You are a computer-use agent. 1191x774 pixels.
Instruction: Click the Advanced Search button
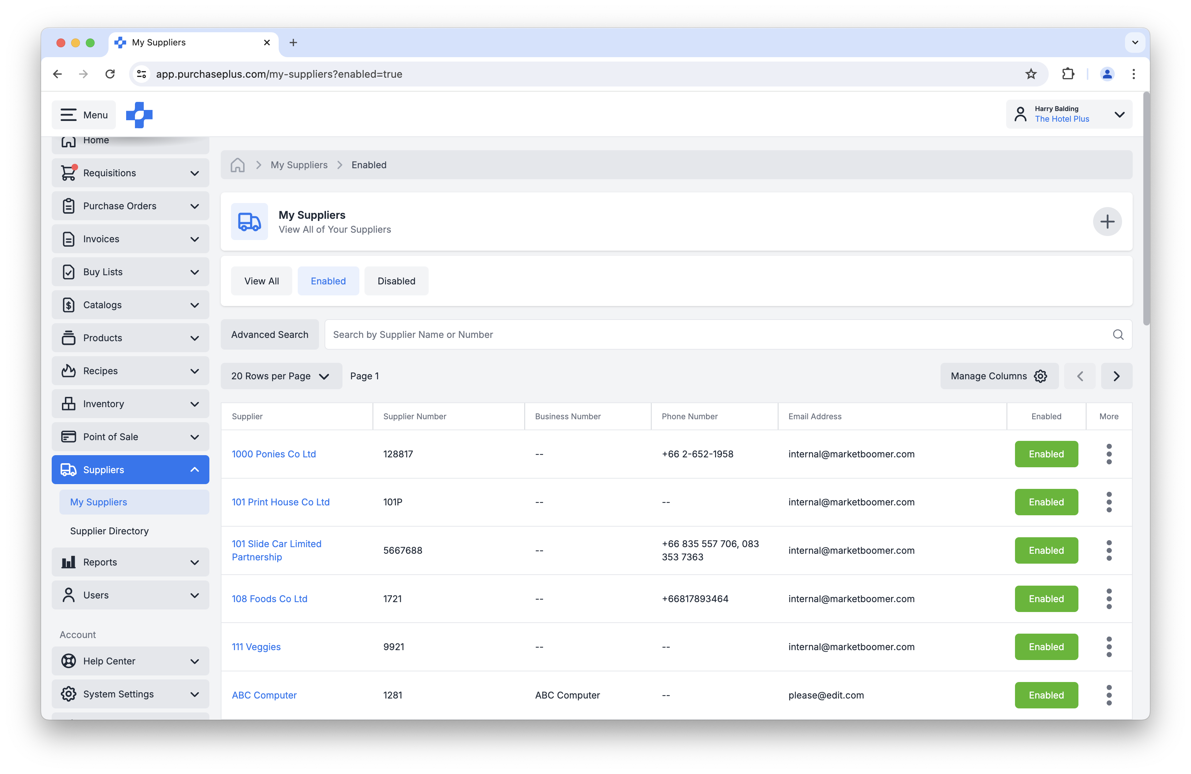[269, 335]
